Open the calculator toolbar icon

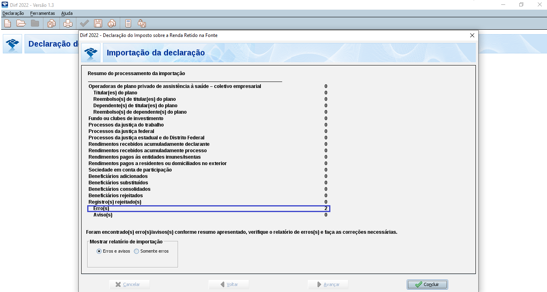pos(128,23)
